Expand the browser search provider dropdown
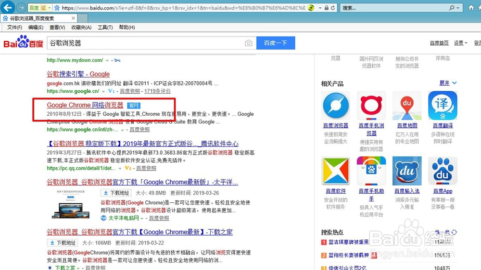 458,8
